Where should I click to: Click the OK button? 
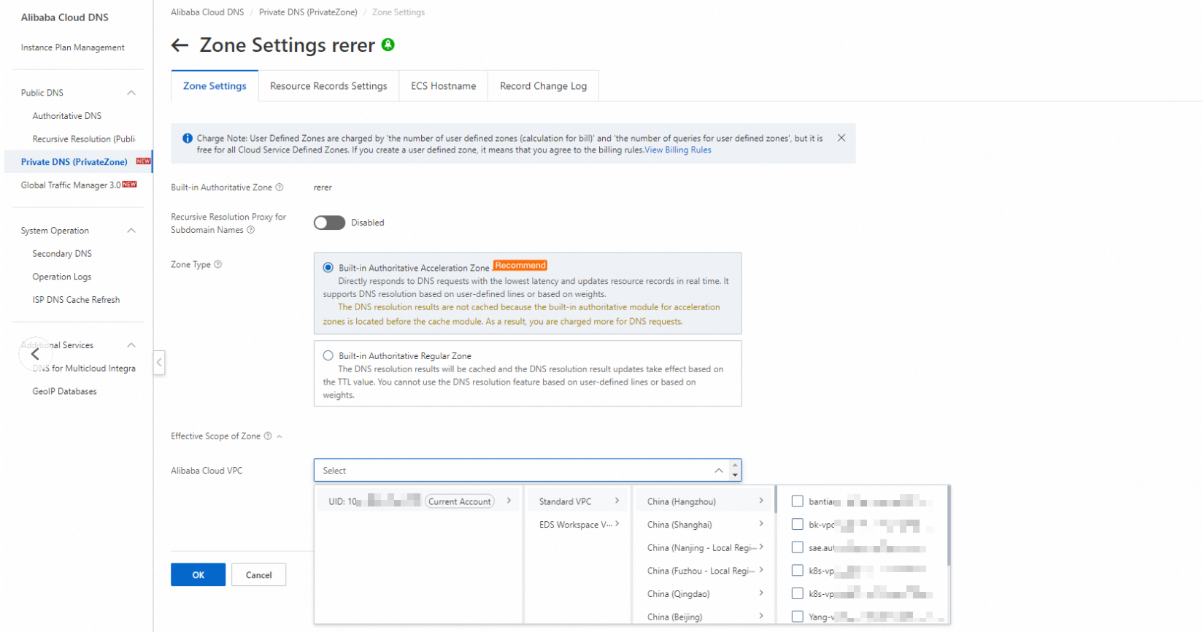tap(198, 574)
